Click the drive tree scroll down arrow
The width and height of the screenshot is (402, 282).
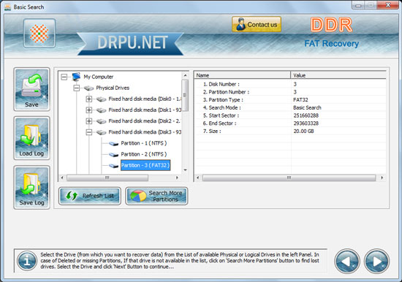(185, 170)
